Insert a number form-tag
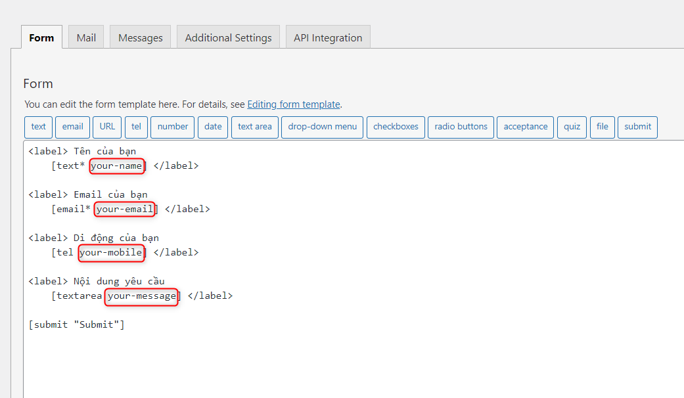The height and width of the screenshot is (398, 684). tap(172, 127)
